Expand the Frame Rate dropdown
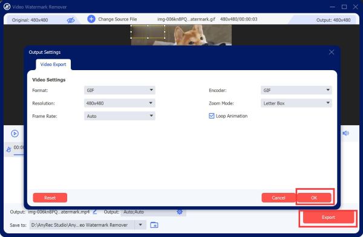This screenshot has height=237, width=363. pyautogui.click(x=119, y=116)
